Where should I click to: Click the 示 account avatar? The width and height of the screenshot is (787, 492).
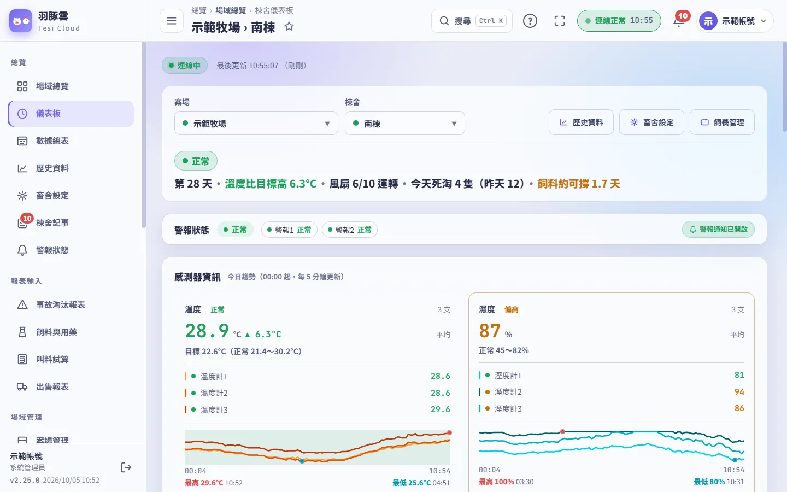tap(708, 21)
